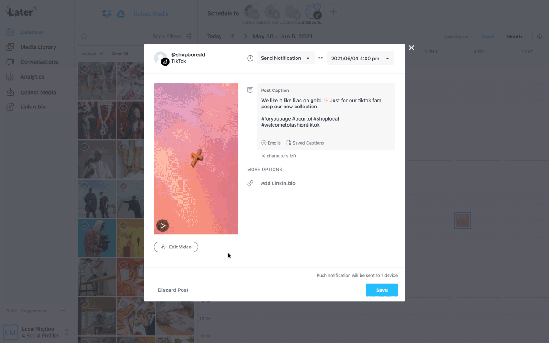The image size is (549, 343).
Task: Click the LM group avatar at bottom left
Action: [11, 332]
